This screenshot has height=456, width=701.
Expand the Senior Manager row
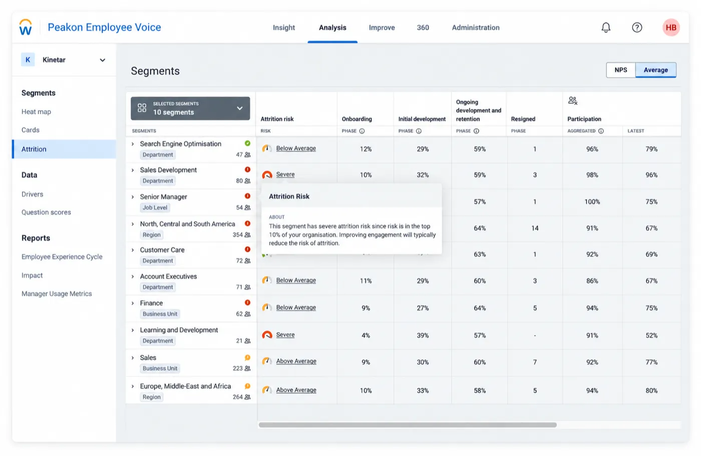coord(133,197)
